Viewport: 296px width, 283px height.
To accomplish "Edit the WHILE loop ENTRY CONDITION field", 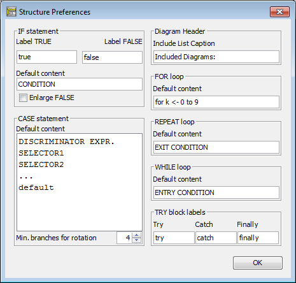I will point(216,192).
